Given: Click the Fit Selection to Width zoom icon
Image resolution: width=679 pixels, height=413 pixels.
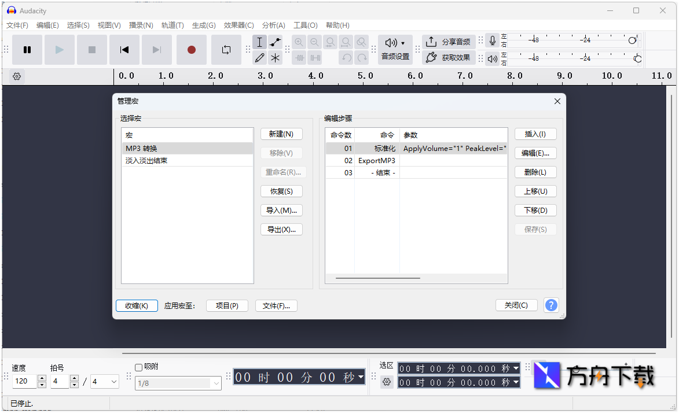Looking at the screenshot, I should pyautogui.click(x=330, y=42).
